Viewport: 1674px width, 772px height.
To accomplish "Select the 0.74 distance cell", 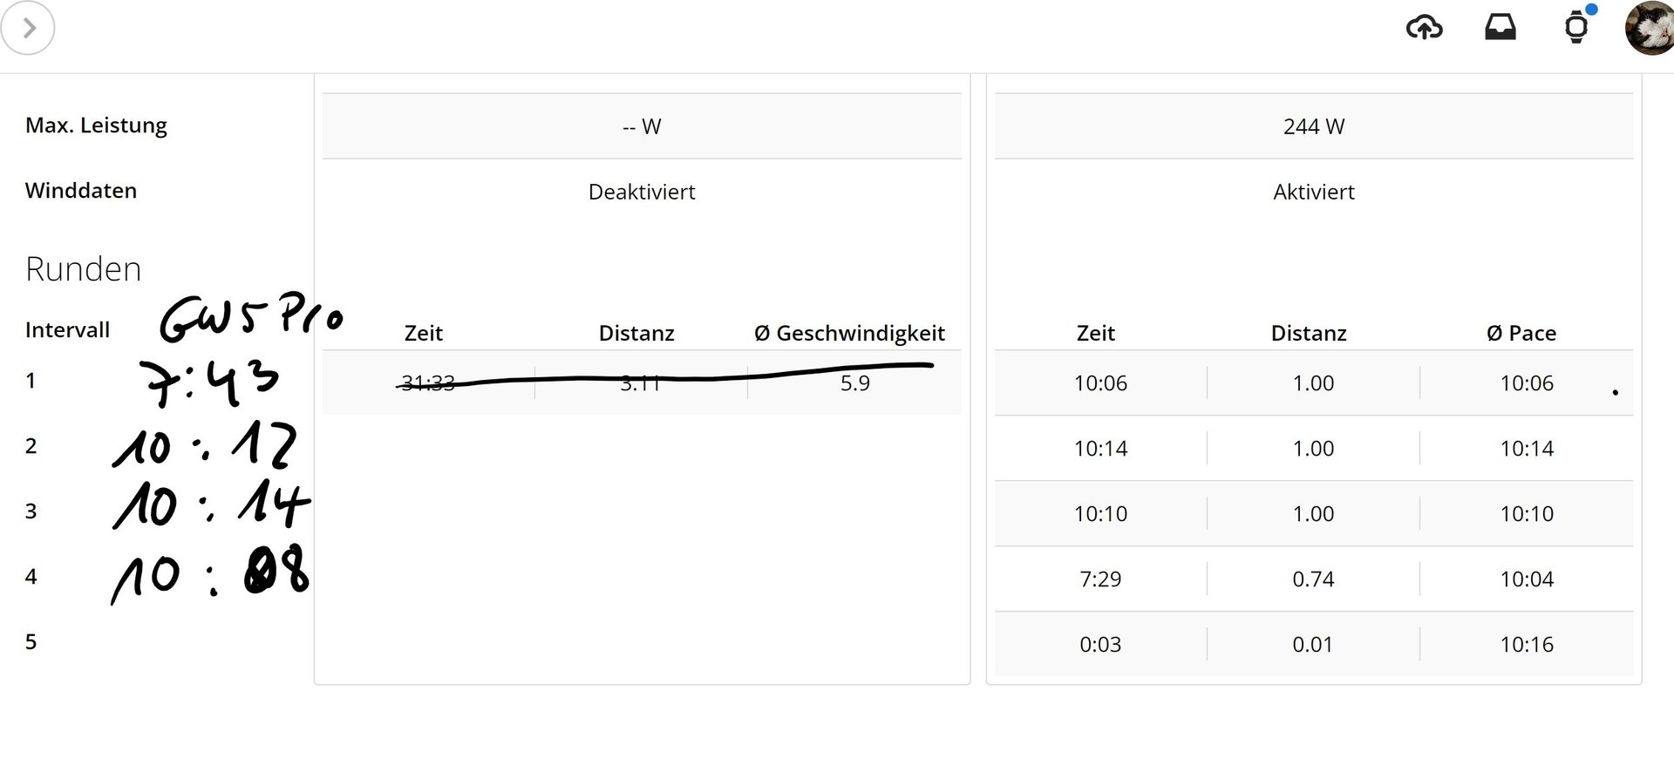I will [1313, 579].
